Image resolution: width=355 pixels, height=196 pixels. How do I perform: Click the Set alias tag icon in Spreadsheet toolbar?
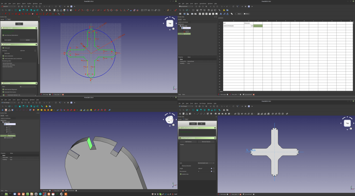tap(232, 14)
